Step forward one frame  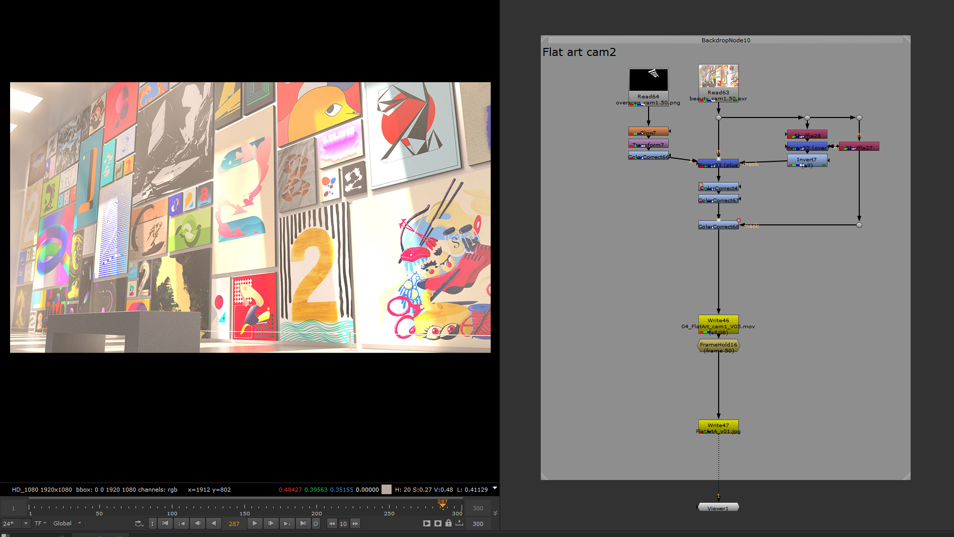pos(271,523)
